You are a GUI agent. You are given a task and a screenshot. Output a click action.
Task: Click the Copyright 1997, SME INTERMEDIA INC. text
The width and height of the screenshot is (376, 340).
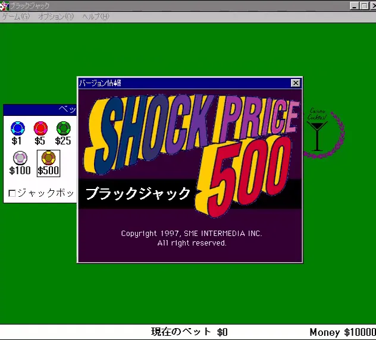(192, 234)
